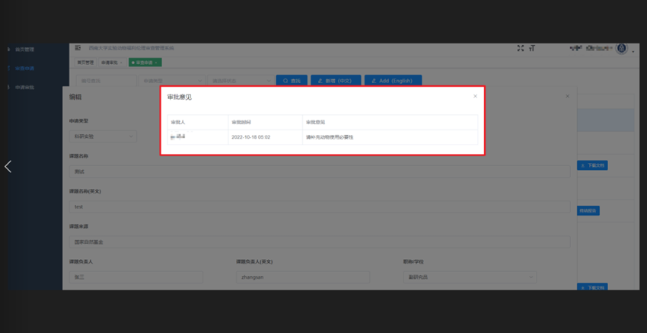The image size is (647, 333).
Task: Close the 申请审批 tab via its x
Action: click(x=121, y=62)
